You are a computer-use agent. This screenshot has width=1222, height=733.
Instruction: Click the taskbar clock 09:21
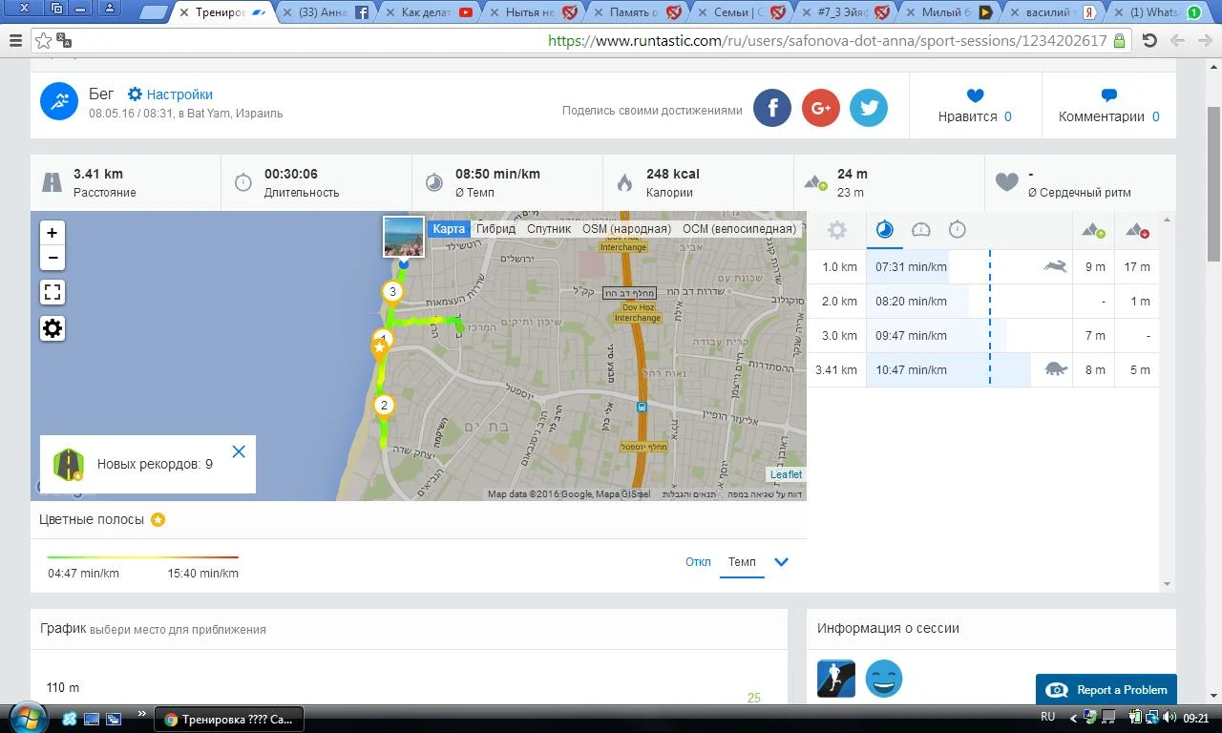click(x=1196, y=719)
